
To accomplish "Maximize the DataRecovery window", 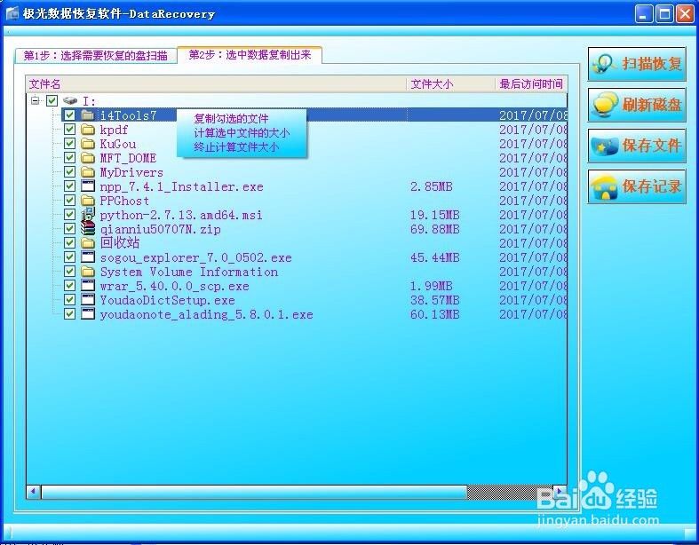I will pyautogui.click(x=664, y=14).
